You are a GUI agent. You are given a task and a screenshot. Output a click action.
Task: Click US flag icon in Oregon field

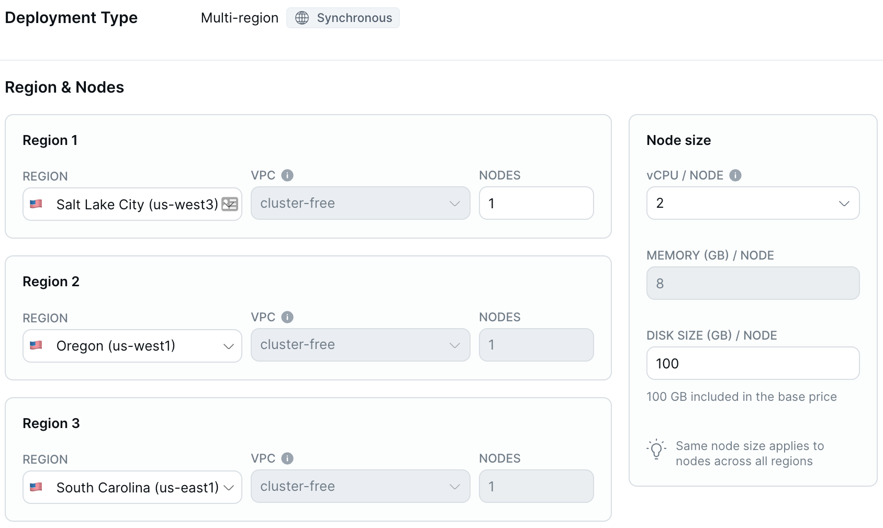coord(36,345)
